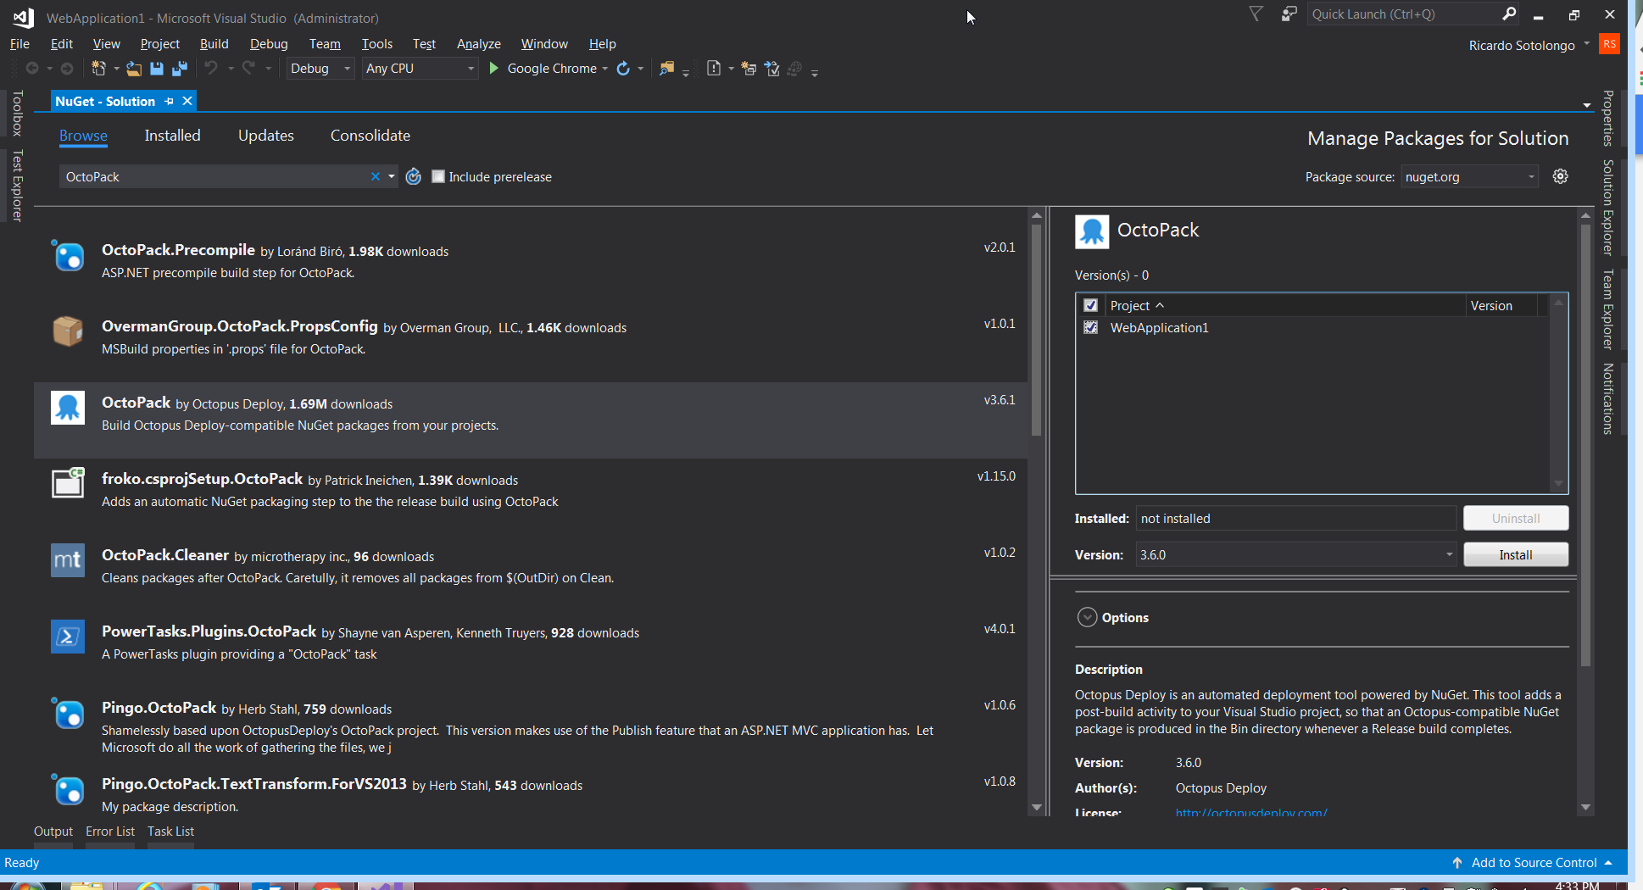Click the froko.csprojSetup.OctoPack package icon
Screen dimensions: 1643x890
pyautogui.click(x=68, y=483)
